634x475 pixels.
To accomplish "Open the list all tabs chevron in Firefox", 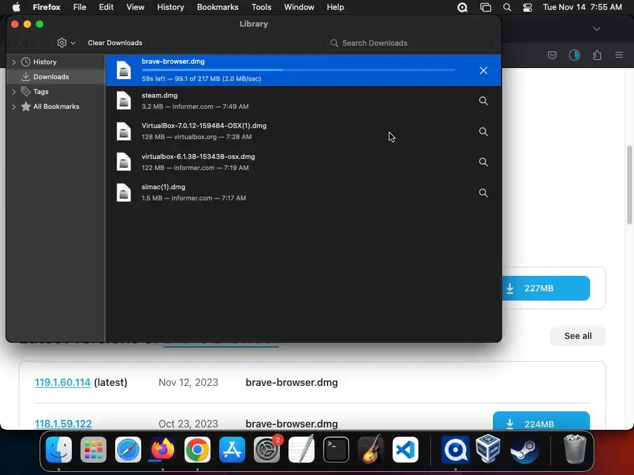I will click(596, 28).
